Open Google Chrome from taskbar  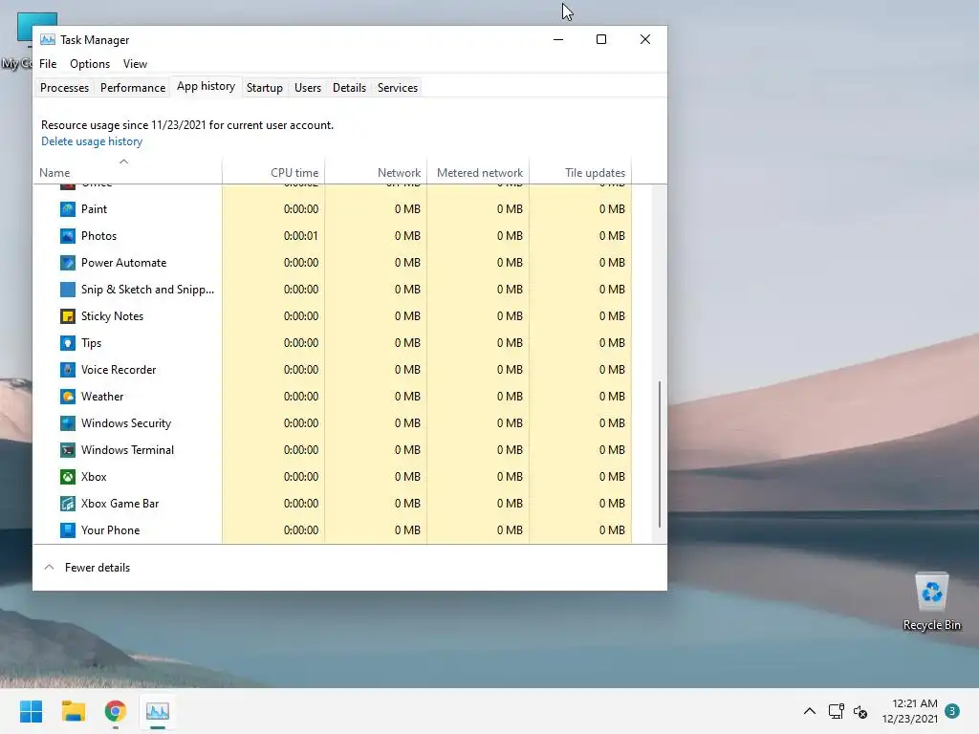coord(116,711)
